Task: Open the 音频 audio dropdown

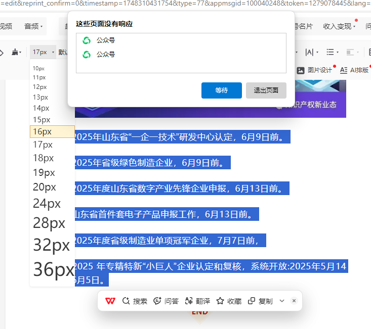Action: 33,26
